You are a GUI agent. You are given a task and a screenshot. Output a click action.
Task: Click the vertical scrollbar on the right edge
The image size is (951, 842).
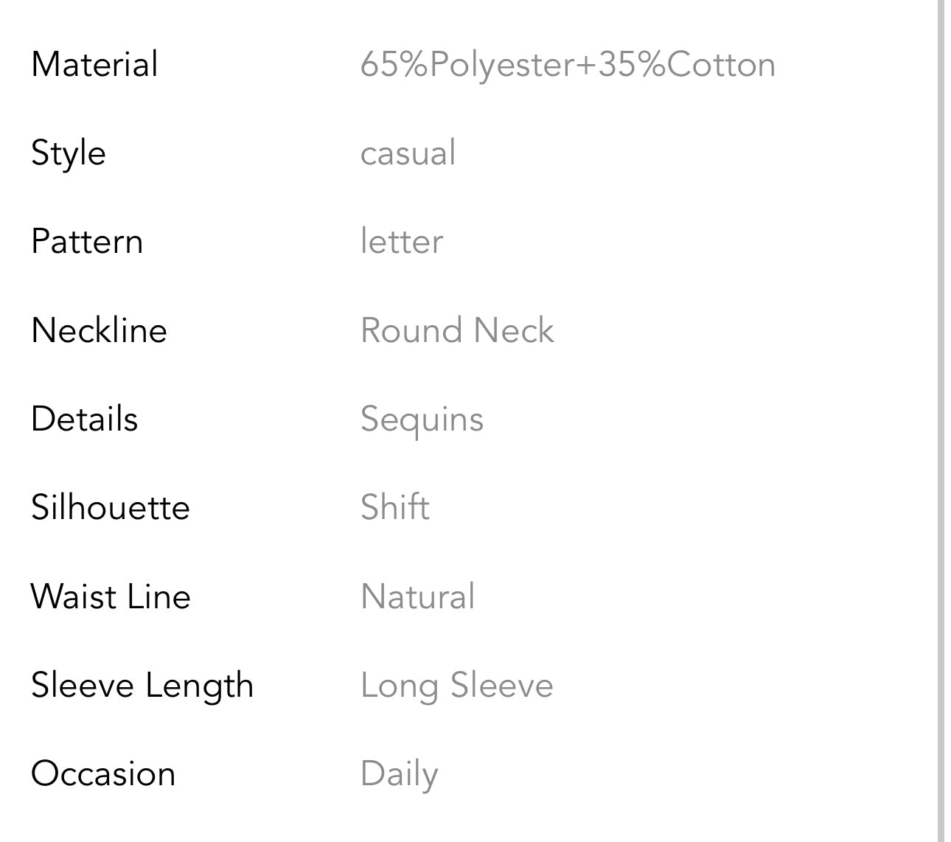tap(941, 421)
